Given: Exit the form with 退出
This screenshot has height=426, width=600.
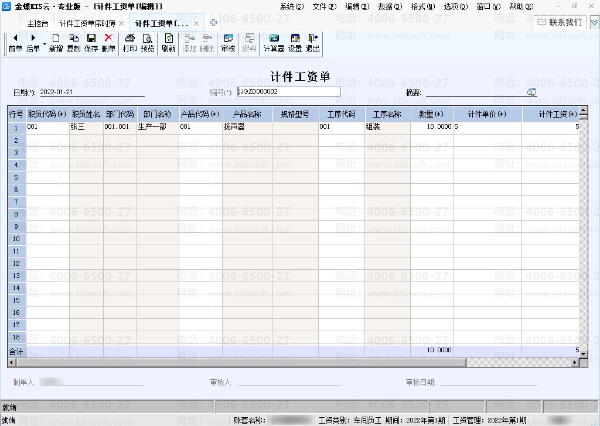Looking at the screenshot, I should [313, 43].
